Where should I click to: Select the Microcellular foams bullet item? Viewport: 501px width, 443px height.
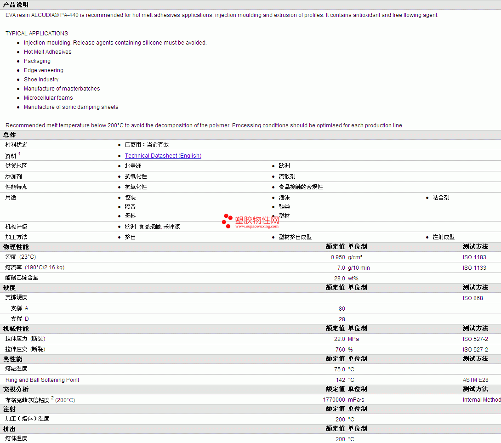48,98
